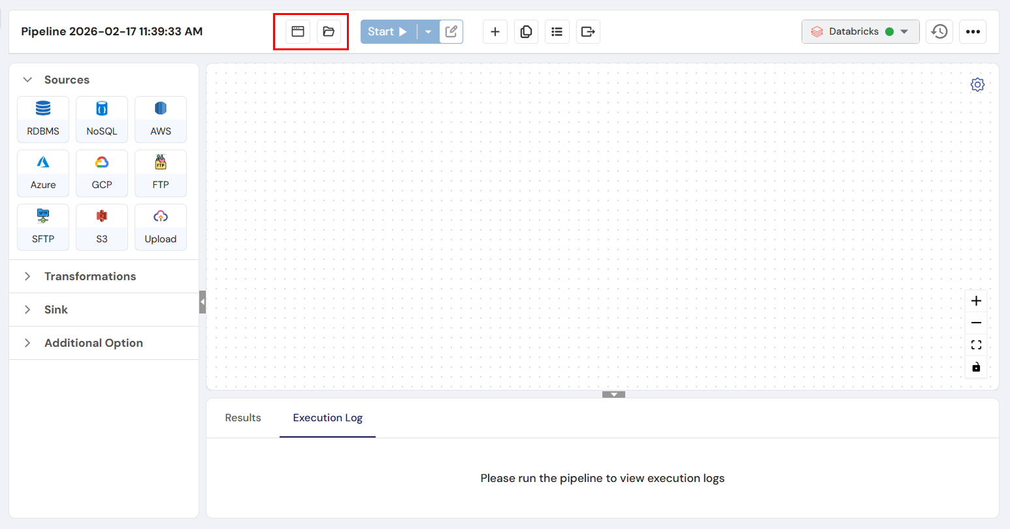View pipeline history clock icon

click(939, 31)
